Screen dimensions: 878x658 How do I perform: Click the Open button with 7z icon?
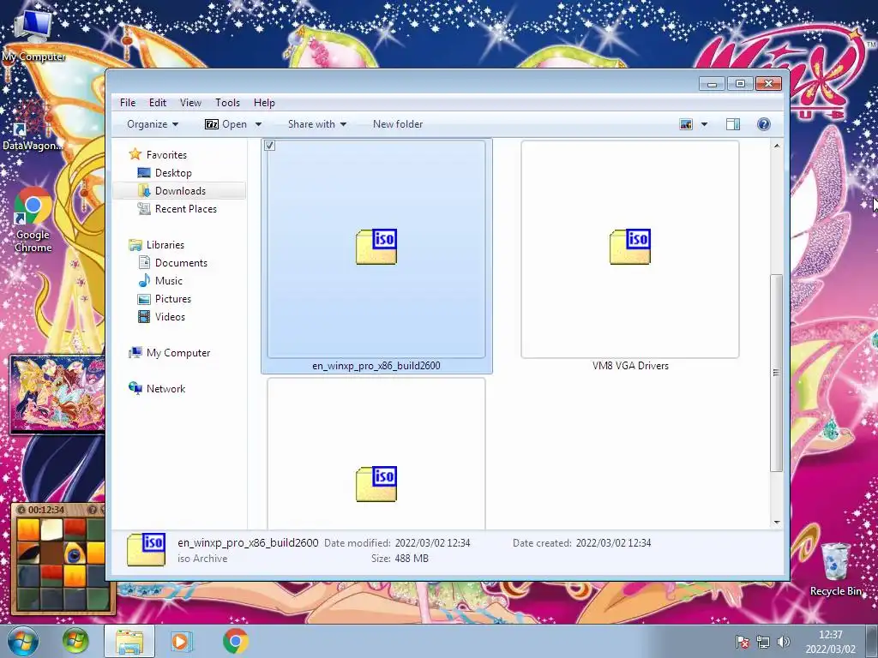click(226, 124)
